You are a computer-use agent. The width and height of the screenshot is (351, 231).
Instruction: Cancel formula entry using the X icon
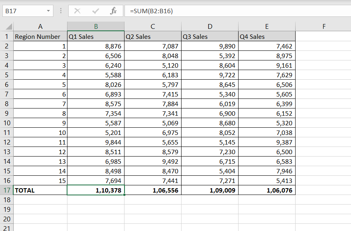[77, 11]
